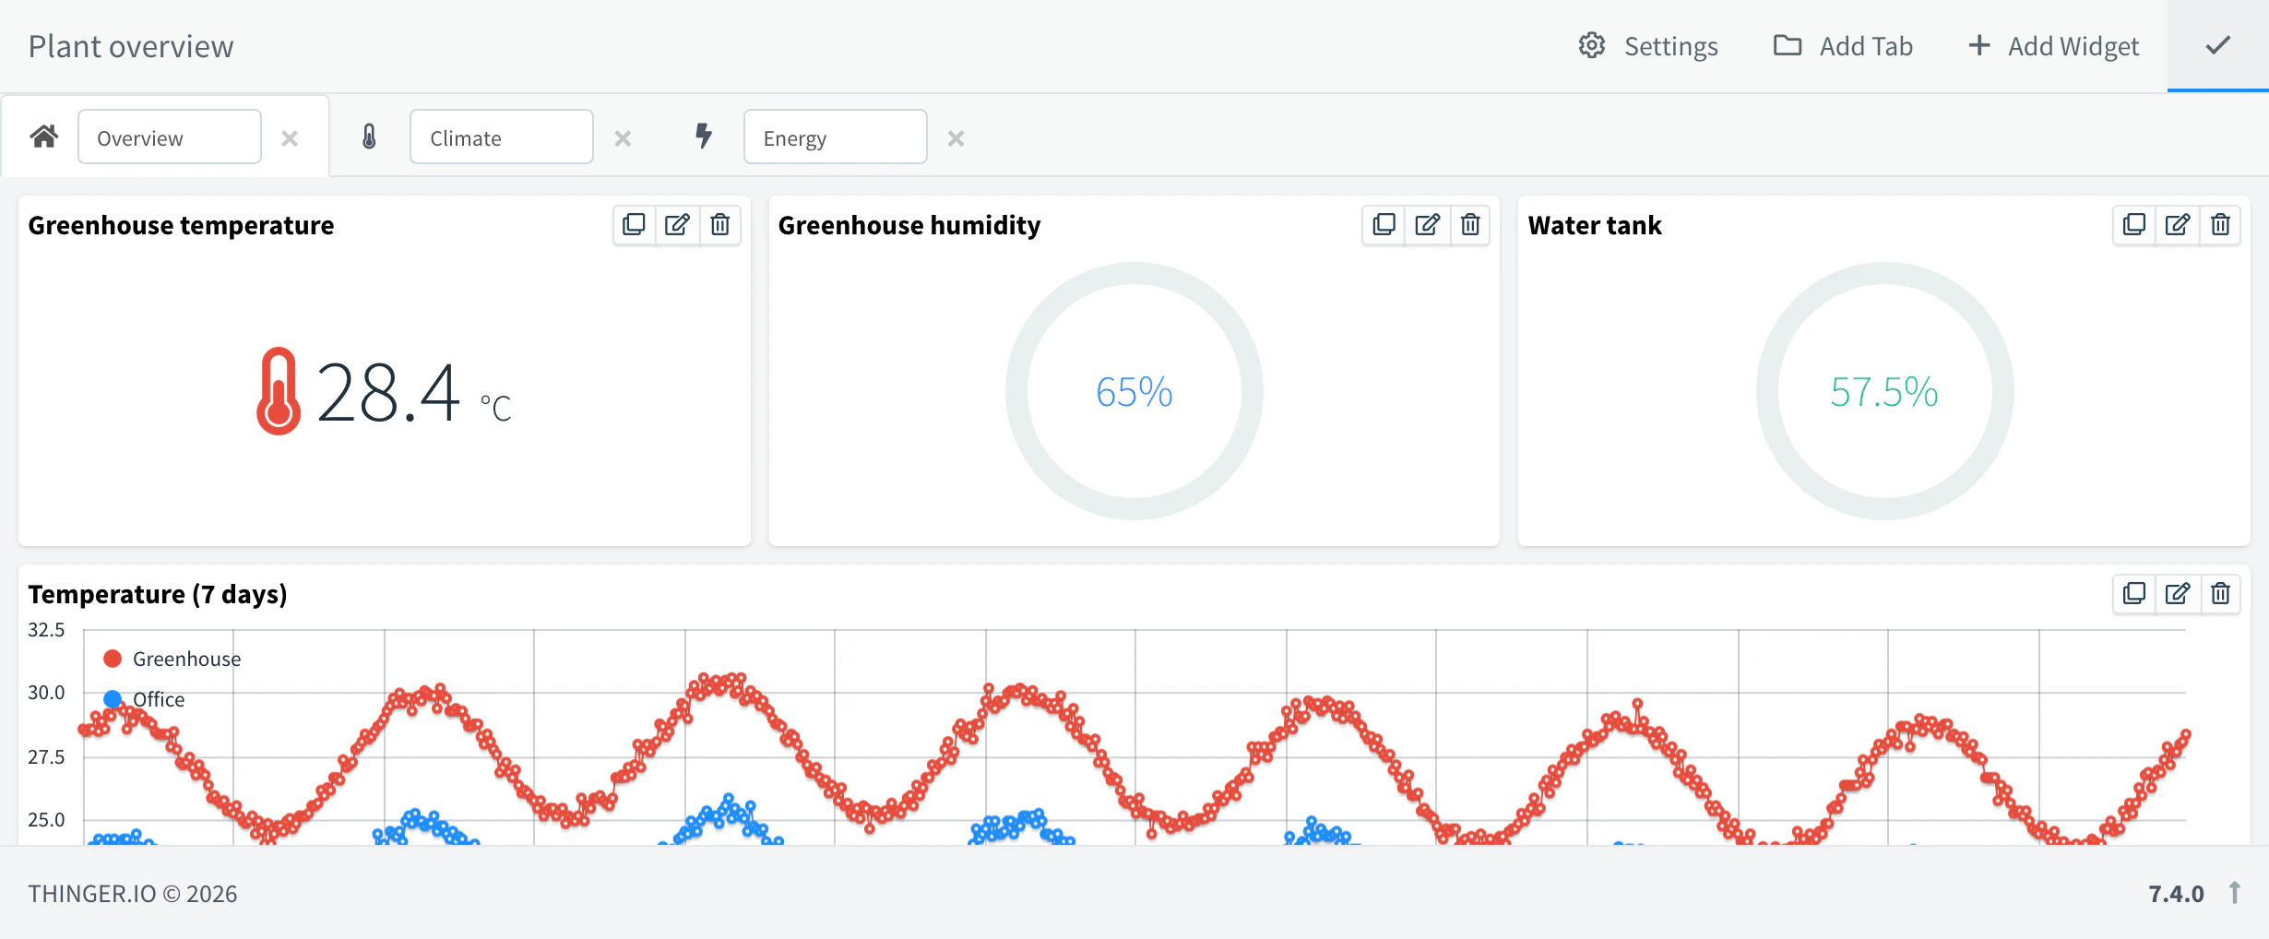Remove the Climate tab

click(623, 138)
